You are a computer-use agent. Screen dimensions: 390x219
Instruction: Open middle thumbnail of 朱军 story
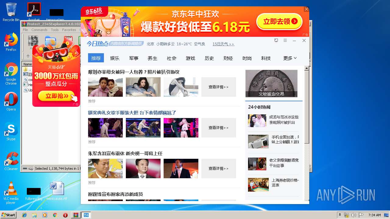[x=143, y=169]
